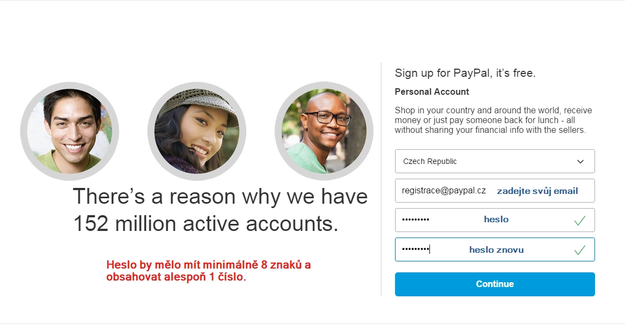Open the Czech Republic country dropdown
This screenshot has height=329, width=625.
(x=495, y=161)
